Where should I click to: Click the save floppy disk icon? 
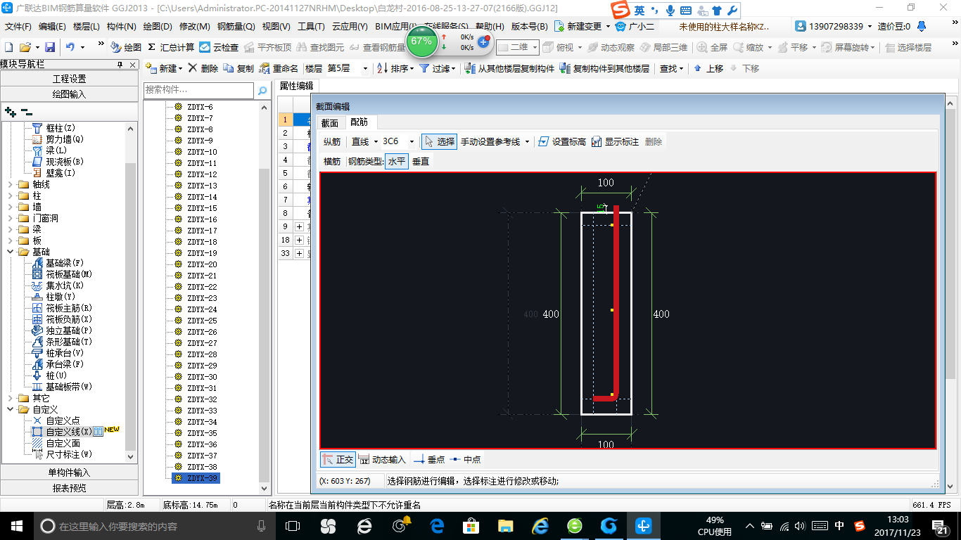click(50, 47)
